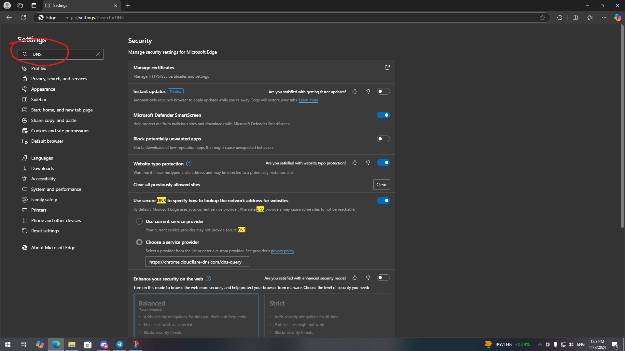The image size is (625, 351).
Task: Add this page to favorites star
Action: tap(542, 18)
